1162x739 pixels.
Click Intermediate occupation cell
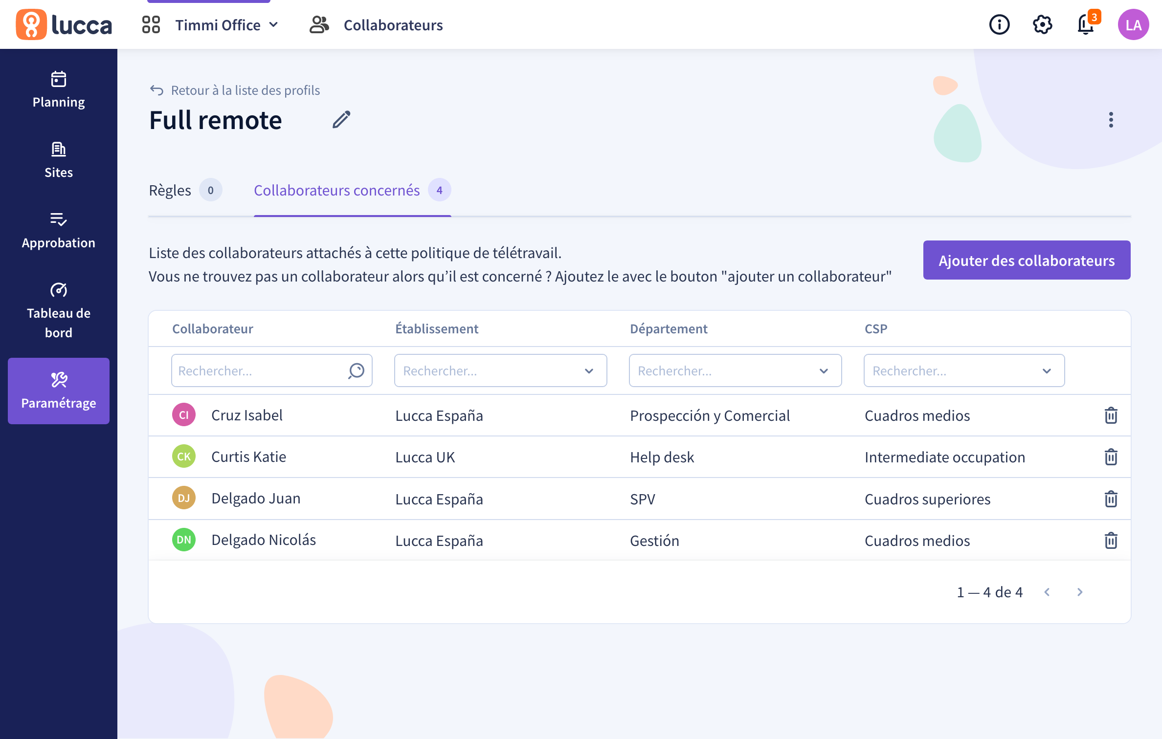[945, 457]
